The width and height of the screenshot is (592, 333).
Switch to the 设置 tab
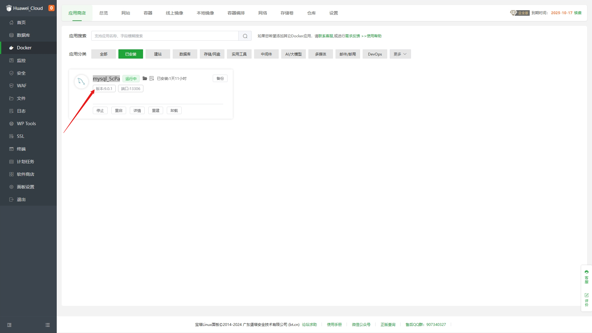tap(334, 13)
